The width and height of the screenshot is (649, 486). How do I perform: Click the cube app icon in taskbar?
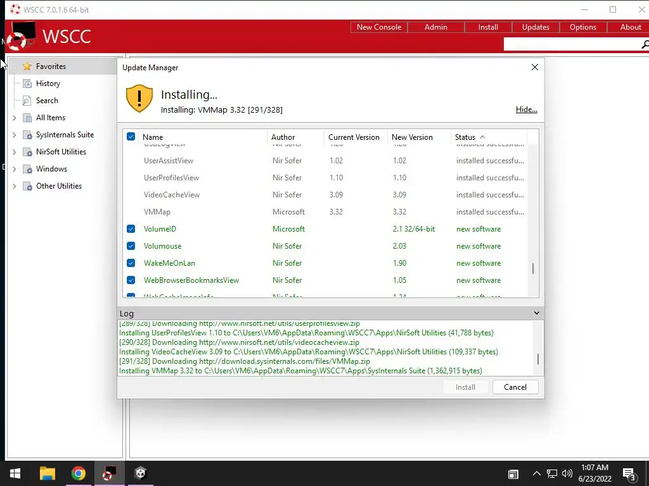140,473
